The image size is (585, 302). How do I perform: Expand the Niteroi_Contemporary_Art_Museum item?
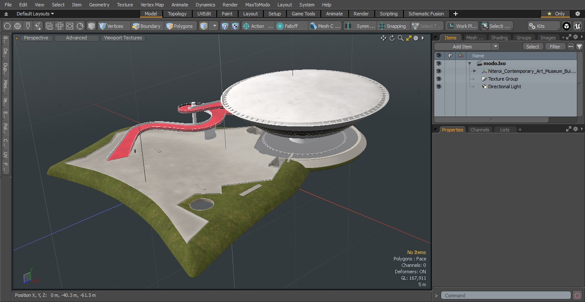(x=475, y=71)
